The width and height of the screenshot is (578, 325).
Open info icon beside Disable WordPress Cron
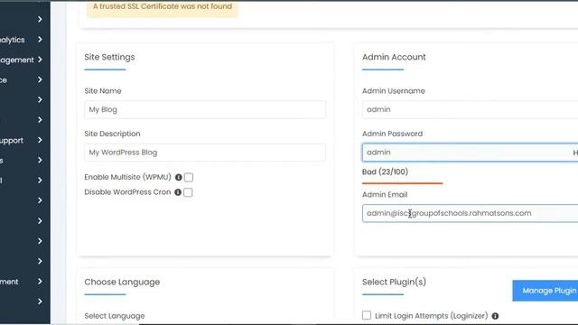[x=178, y=192]
